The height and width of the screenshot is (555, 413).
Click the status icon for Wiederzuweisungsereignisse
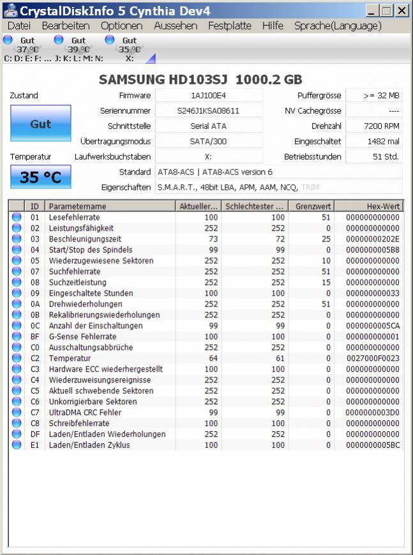coord(17,380)
